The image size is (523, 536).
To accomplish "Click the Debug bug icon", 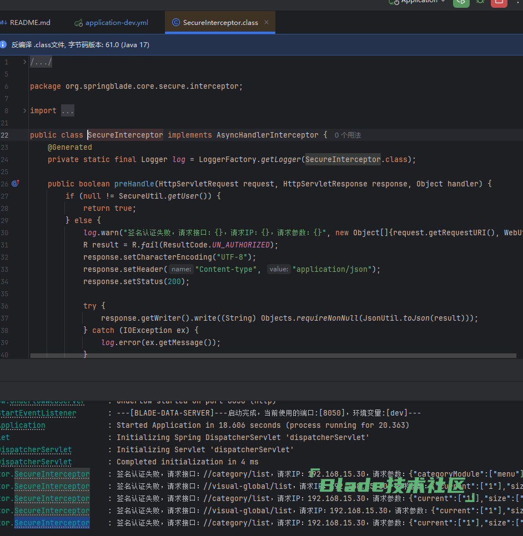I will [480, 2].
